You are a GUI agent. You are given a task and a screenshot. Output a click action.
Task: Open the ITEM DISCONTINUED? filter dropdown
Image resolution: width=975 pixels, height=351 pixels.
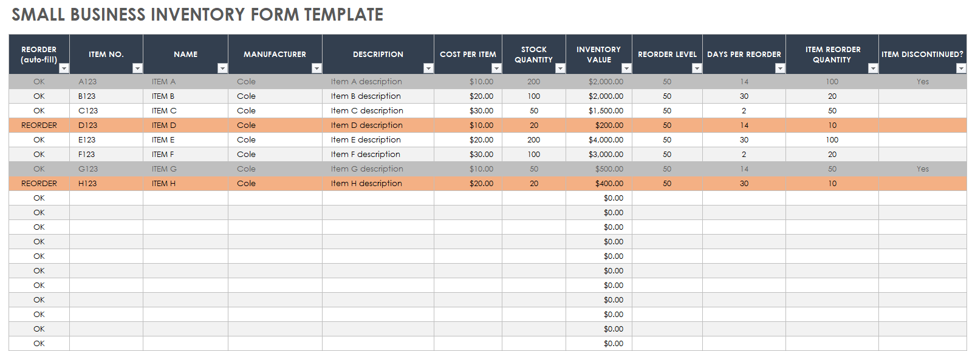click(961, 69)
